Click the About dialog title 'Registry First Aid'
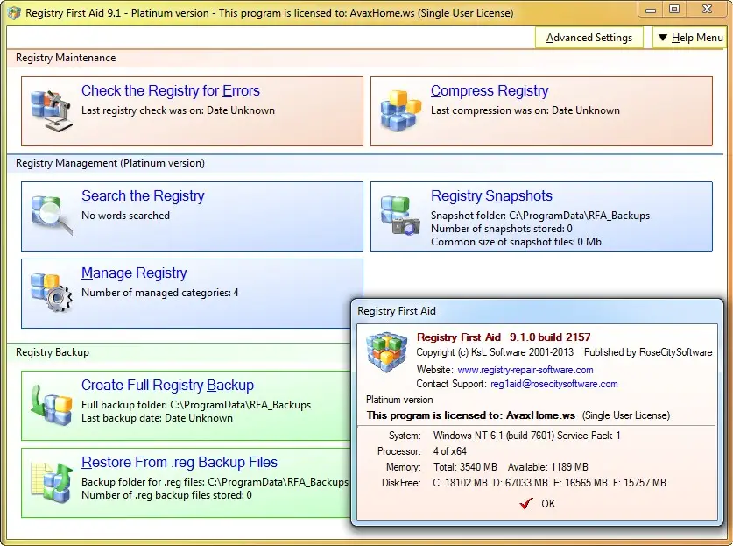 [x=397, y=311]
